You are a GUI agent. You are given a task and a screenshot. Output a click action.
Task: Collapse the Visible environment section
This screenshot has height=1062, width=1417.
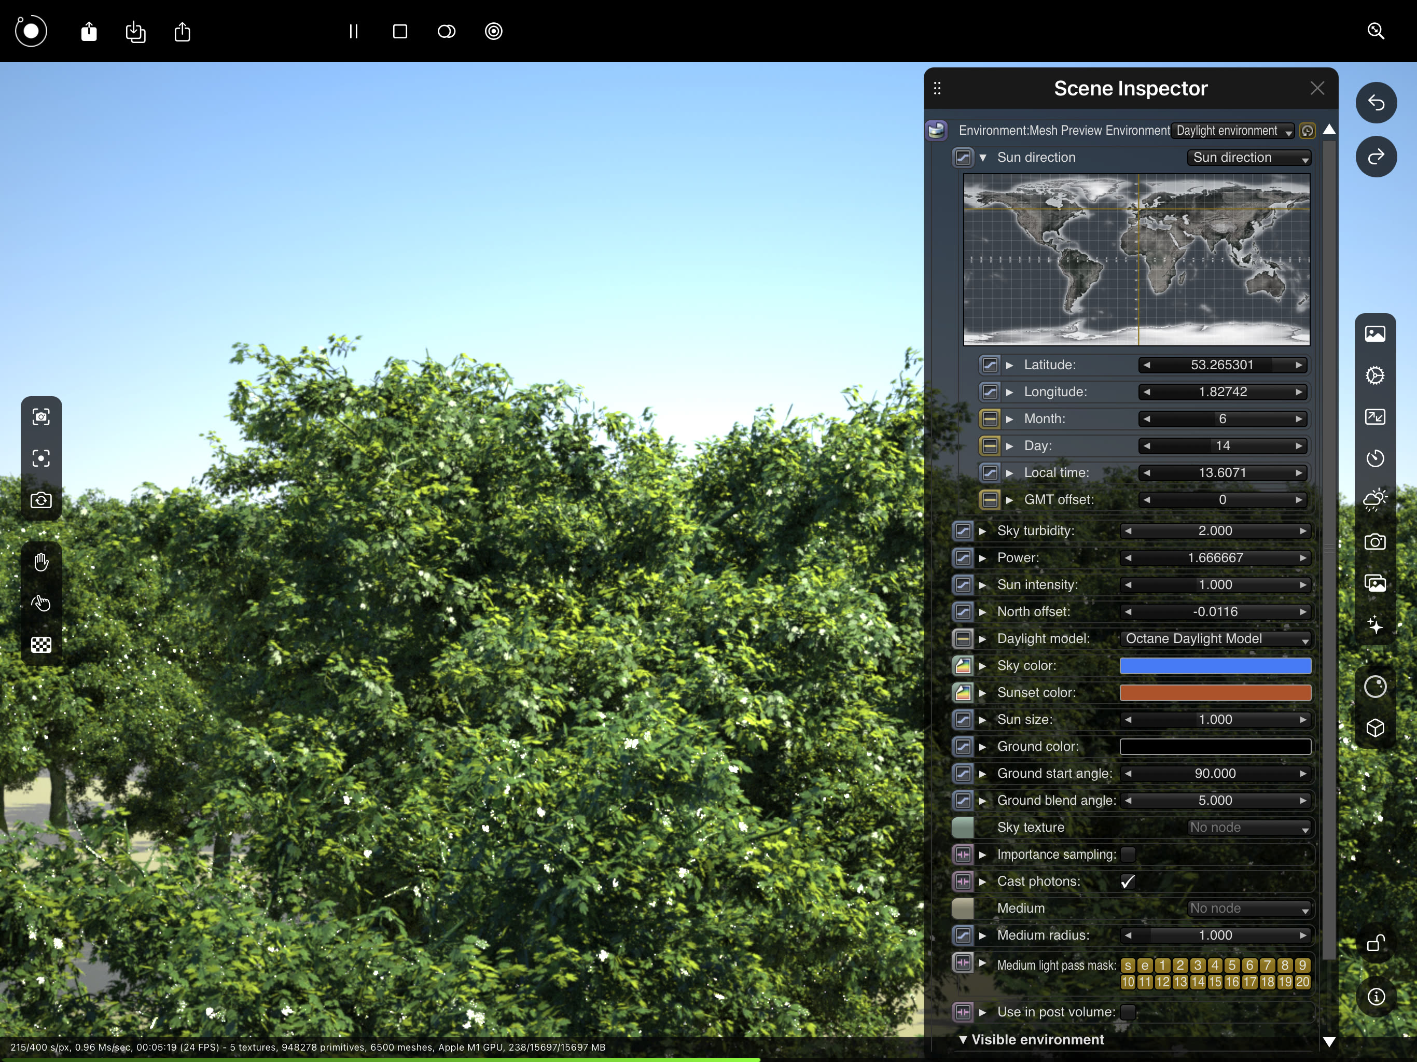coord(962,1040)
